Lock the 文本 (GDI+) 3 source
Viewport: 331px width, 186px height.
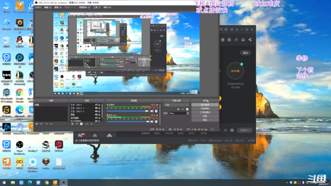click(99, 108)
